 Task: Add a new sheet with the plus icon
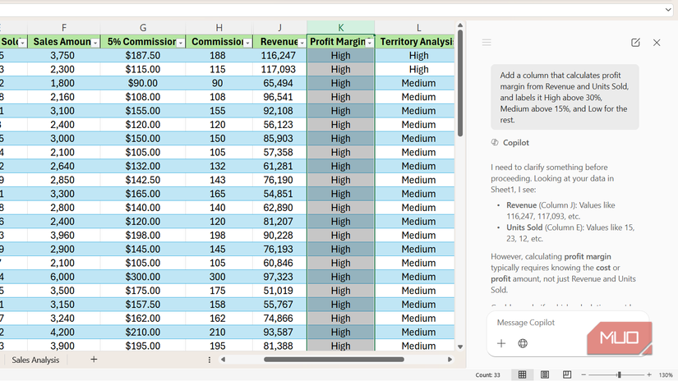click(x=94, y=360)
